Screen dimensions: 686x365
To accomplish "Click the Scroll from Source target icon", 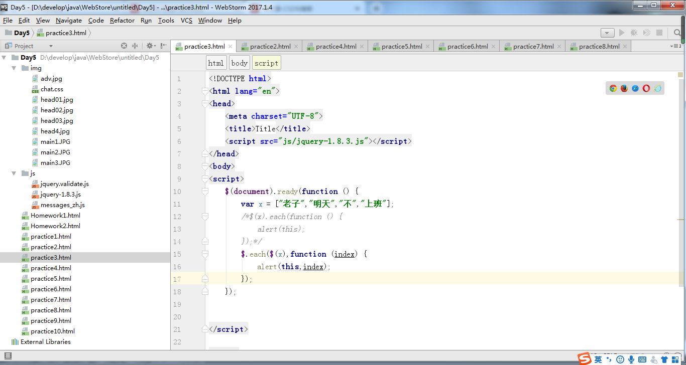I will 124,46.
